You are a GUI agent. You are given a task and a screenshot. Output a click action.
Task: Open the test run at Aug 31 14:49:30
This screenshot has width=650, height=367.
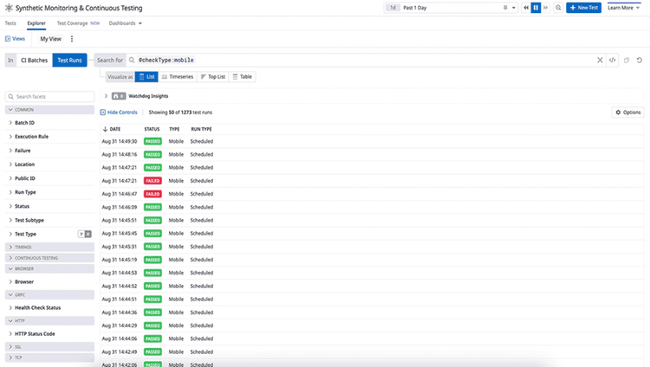[x=372, y=141]
